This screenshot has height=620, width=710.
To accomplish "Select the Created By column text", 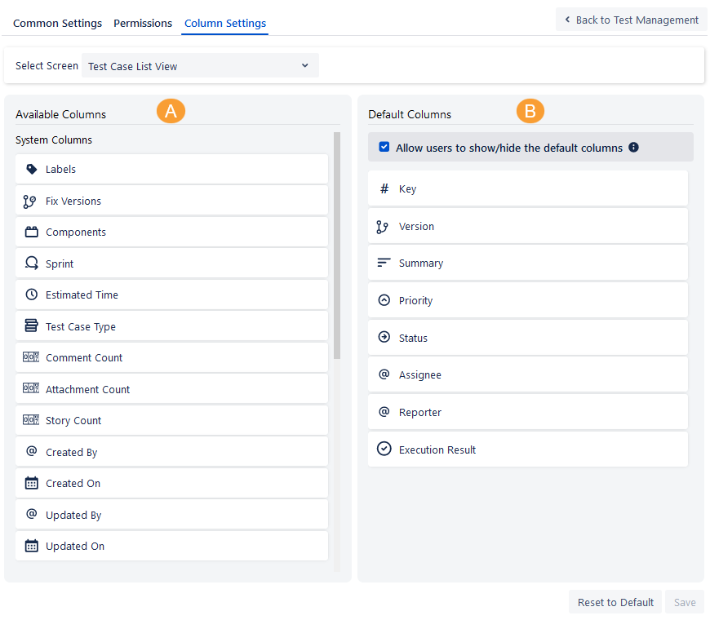I will pos(72,453).
